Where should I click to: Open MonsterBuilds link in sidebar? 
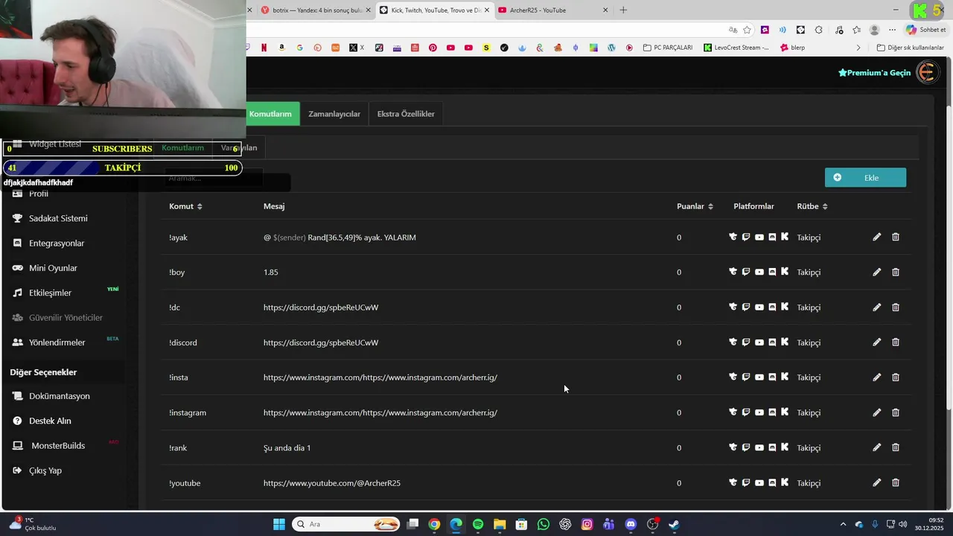click(57, 445)
